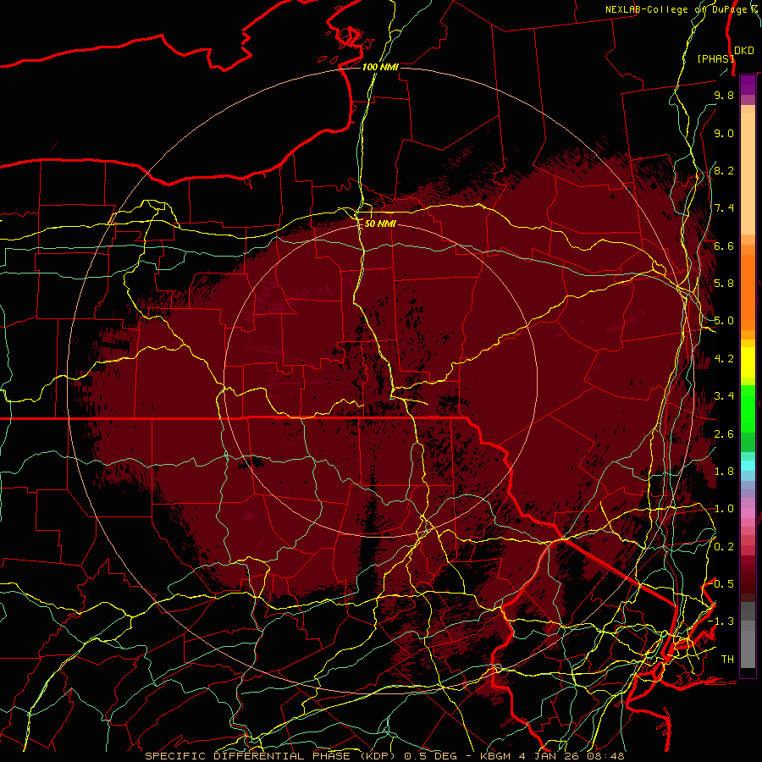Click the 50 NMI range ring label
Screen dimensions: 762x762
pyautogui.click(x=380, y=224)
